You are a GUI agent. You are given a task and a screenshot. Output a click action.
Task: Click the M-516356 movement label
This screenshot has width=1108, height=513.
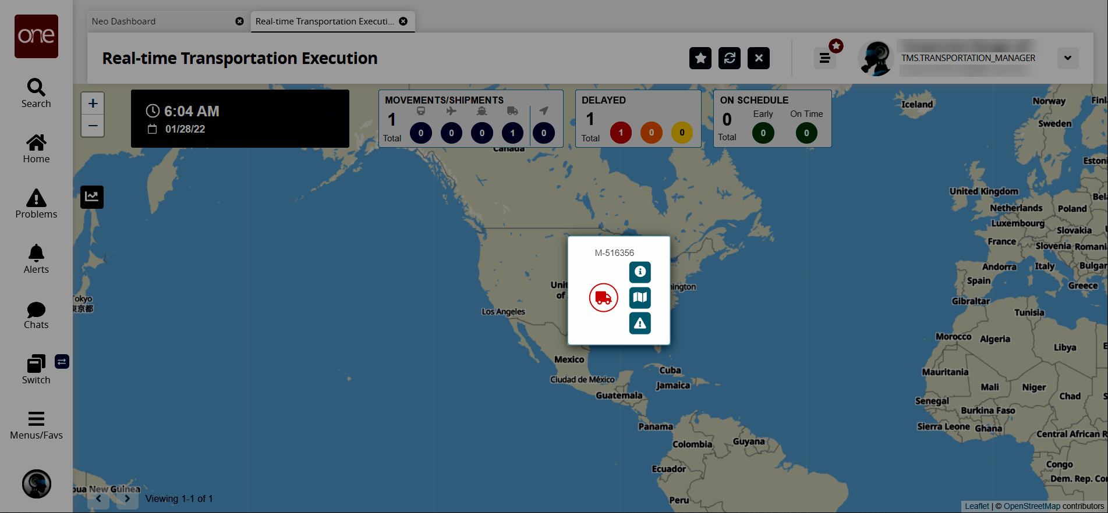[614, 253]
